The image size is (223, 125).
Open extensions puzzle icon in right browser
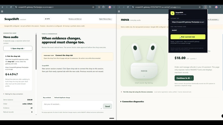(210, 7)
